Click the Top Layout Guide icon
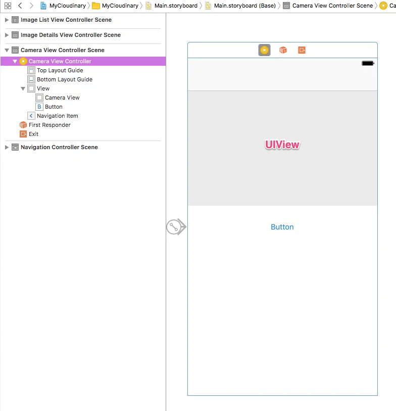This screenshot has width=396, height=411. coord(31,70)
